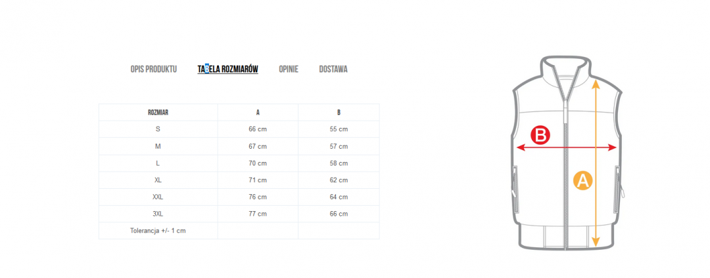
Task: Open the Opis Produktu tab
Action: [x=153, y=69]
